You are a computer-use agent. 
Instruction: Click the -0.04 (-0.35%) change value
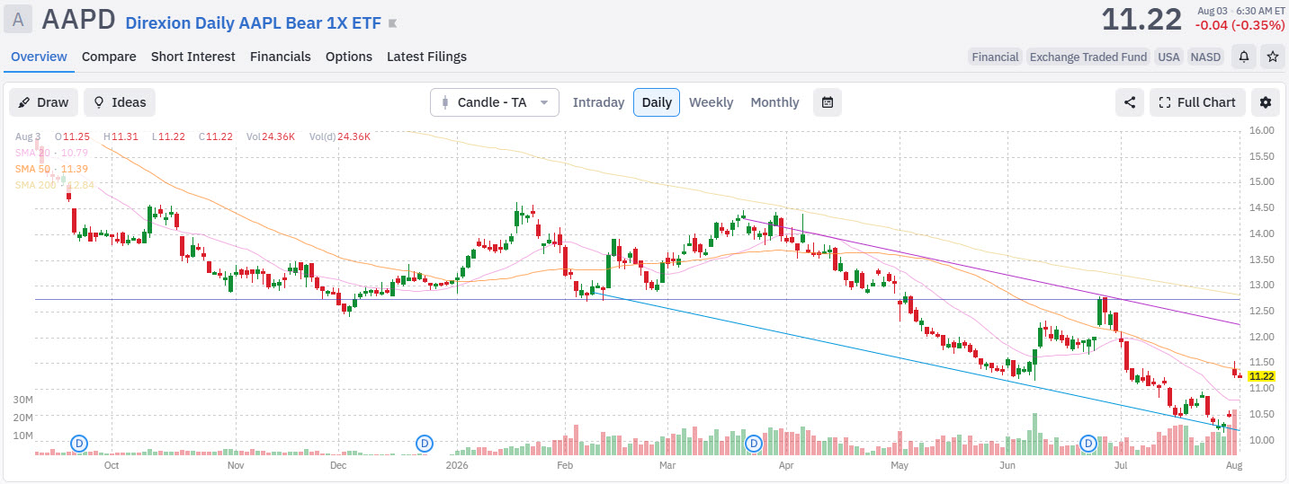point(1240,25)
